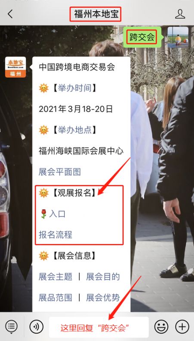Tap the plus more-options icon
The image size is (194, 341).
click(182, 327)
